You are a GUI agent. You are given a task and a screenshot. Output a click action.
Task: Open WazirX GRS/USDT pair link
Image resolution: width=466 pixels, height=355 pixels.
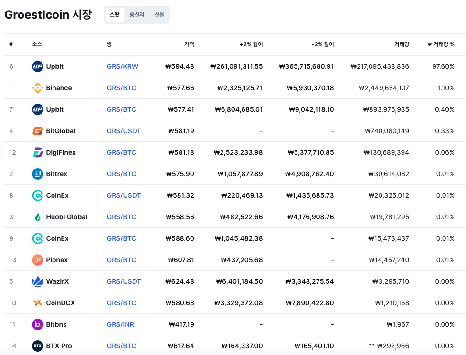coord(124,281)
